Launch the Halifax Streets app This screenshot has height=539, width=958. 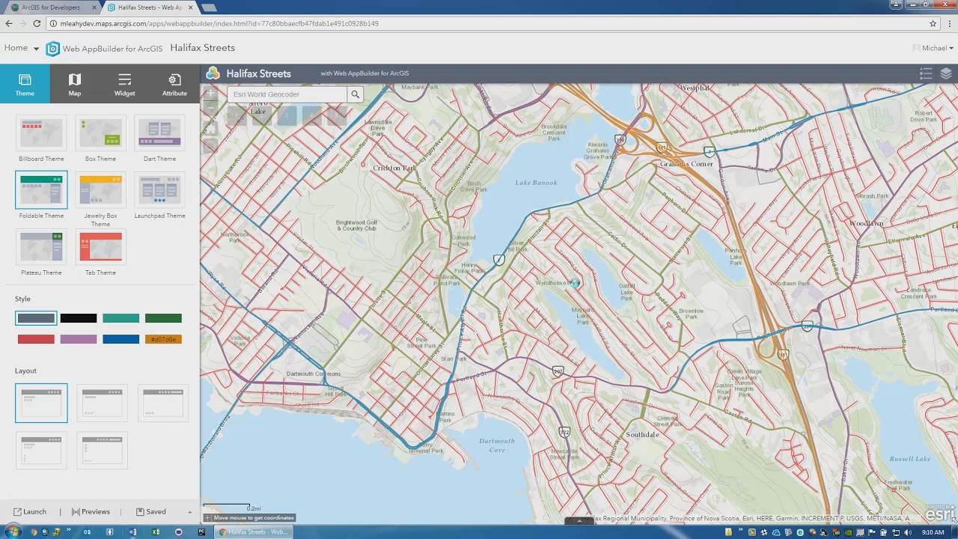30,511
